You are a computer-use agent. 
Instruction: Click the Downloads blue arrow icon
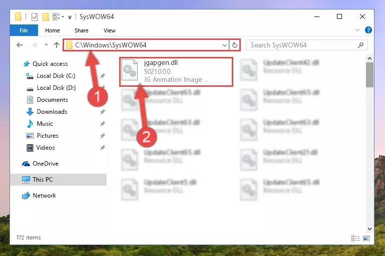[30, 112]
